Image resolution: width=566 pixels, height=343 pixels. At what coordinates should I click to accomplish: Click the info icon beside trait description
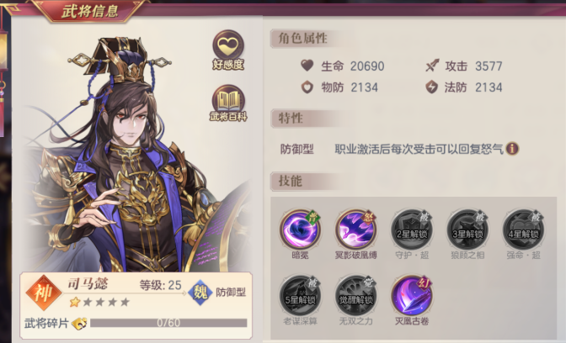click(512, 149)
